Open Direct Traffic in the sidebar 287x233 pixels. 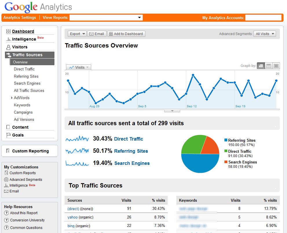[24, 69]
